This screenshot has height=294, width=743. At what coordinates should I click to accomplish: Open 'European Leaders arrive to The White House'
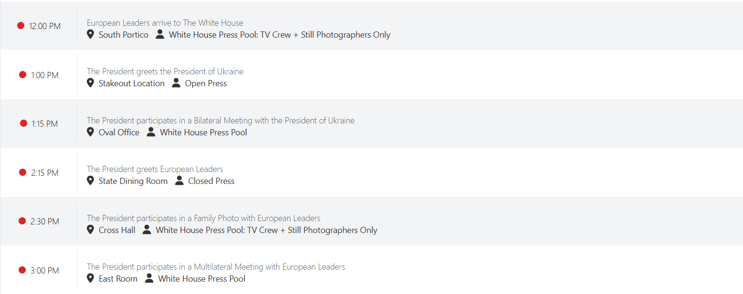[x=165, y=23]
